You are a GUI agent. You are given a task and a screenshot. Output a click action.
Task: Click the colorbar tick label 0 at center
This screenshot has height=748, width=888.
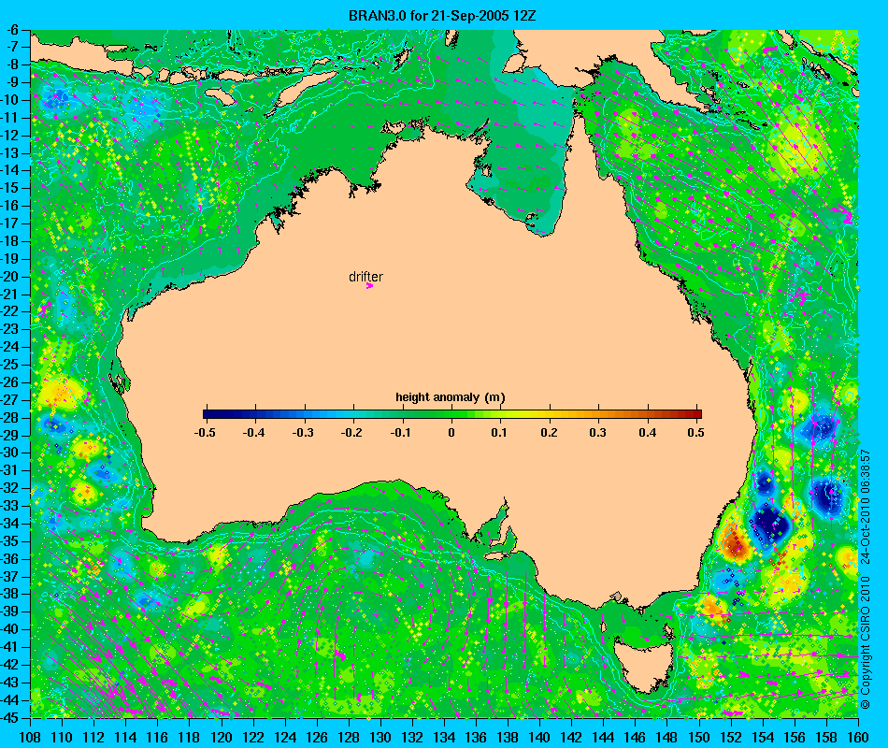451,433
